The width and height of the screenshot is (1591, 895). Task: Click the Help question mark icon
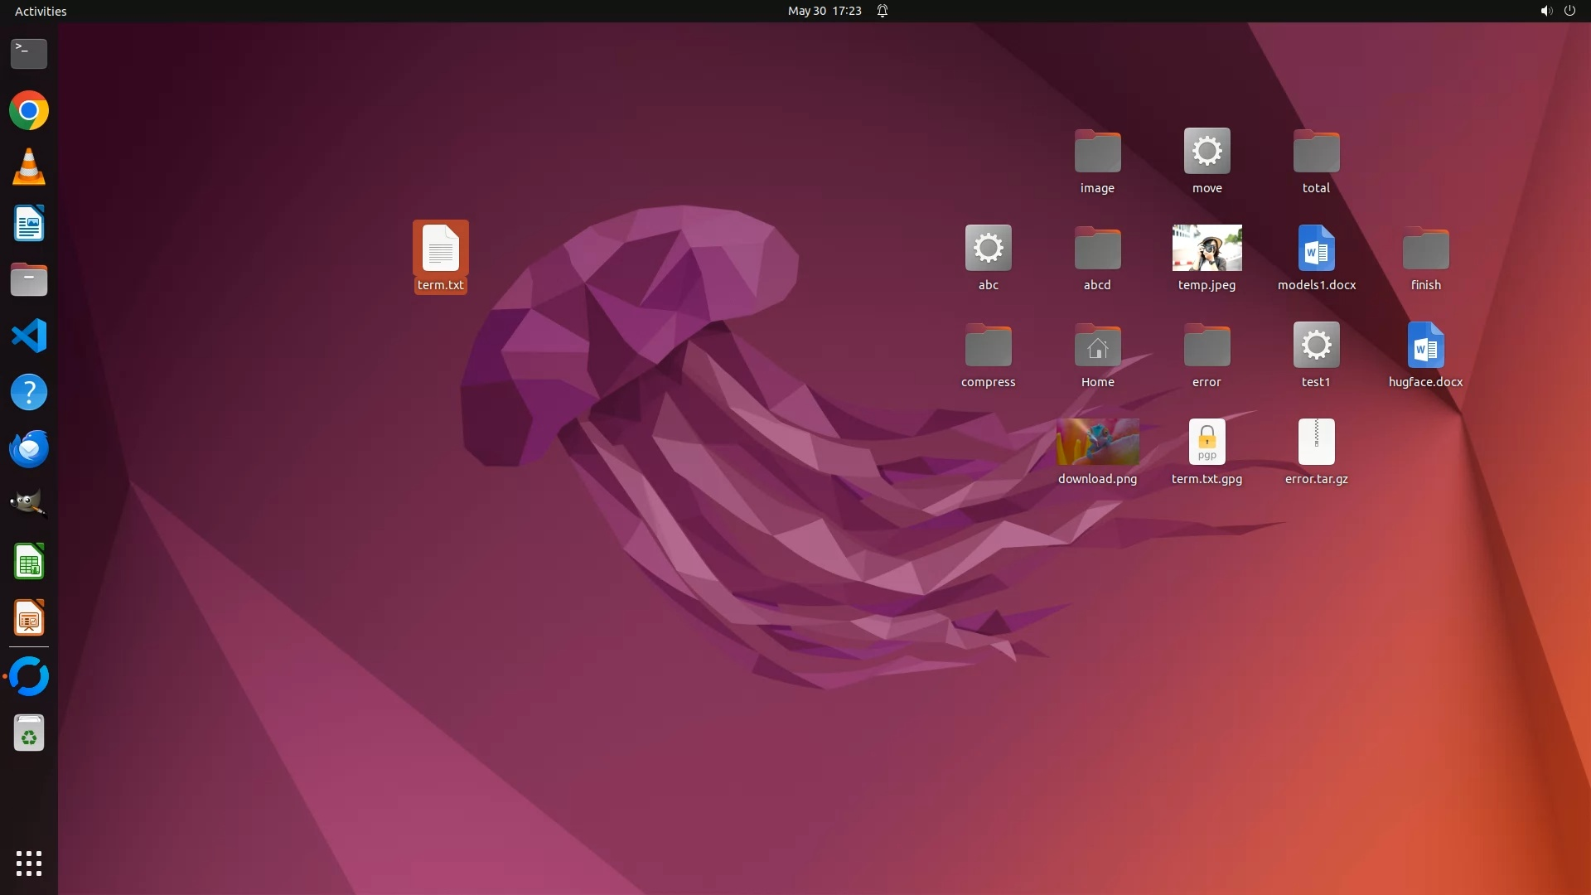(x=29, y=392)
